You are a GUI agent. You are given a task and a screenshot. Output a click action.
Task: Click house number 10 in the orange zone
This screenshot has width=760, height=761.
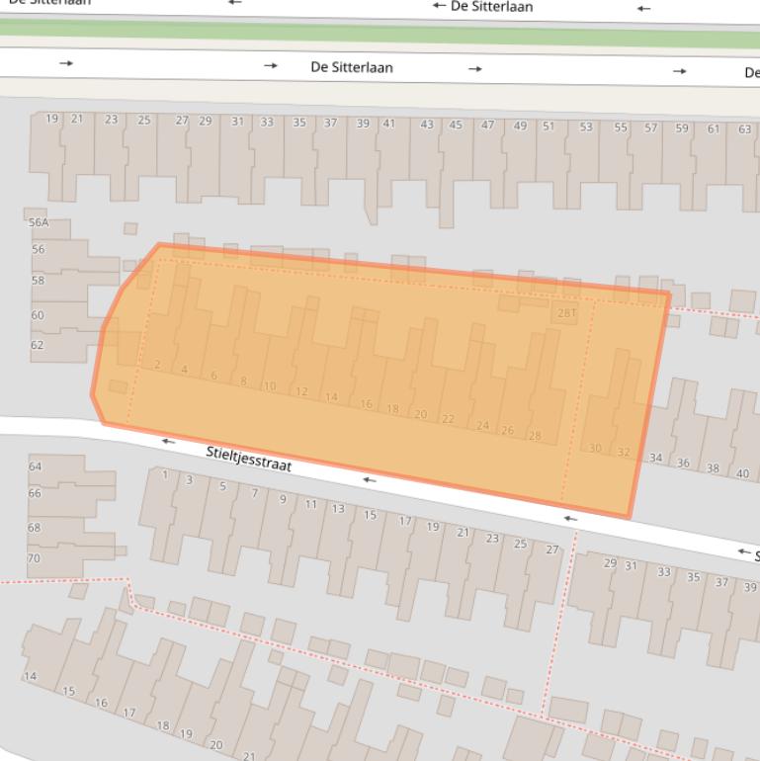[269, 385]
